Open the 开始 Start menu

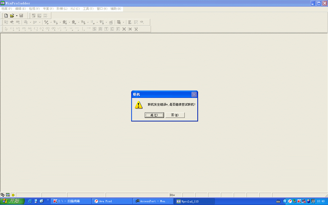coord(12,201)
